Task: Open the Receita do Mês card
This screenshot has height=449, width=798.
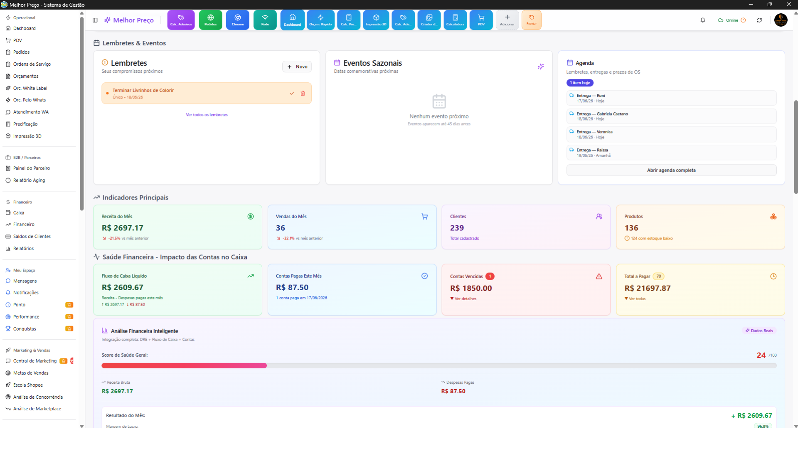Action: [178, 227]
